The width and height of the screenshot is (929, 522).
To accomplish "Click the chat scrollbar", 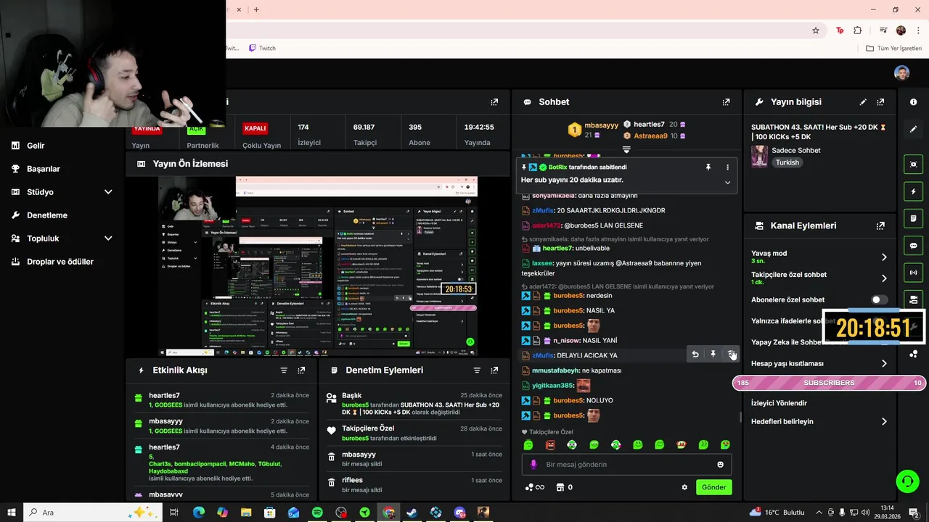I will click(x=740, y=416).
